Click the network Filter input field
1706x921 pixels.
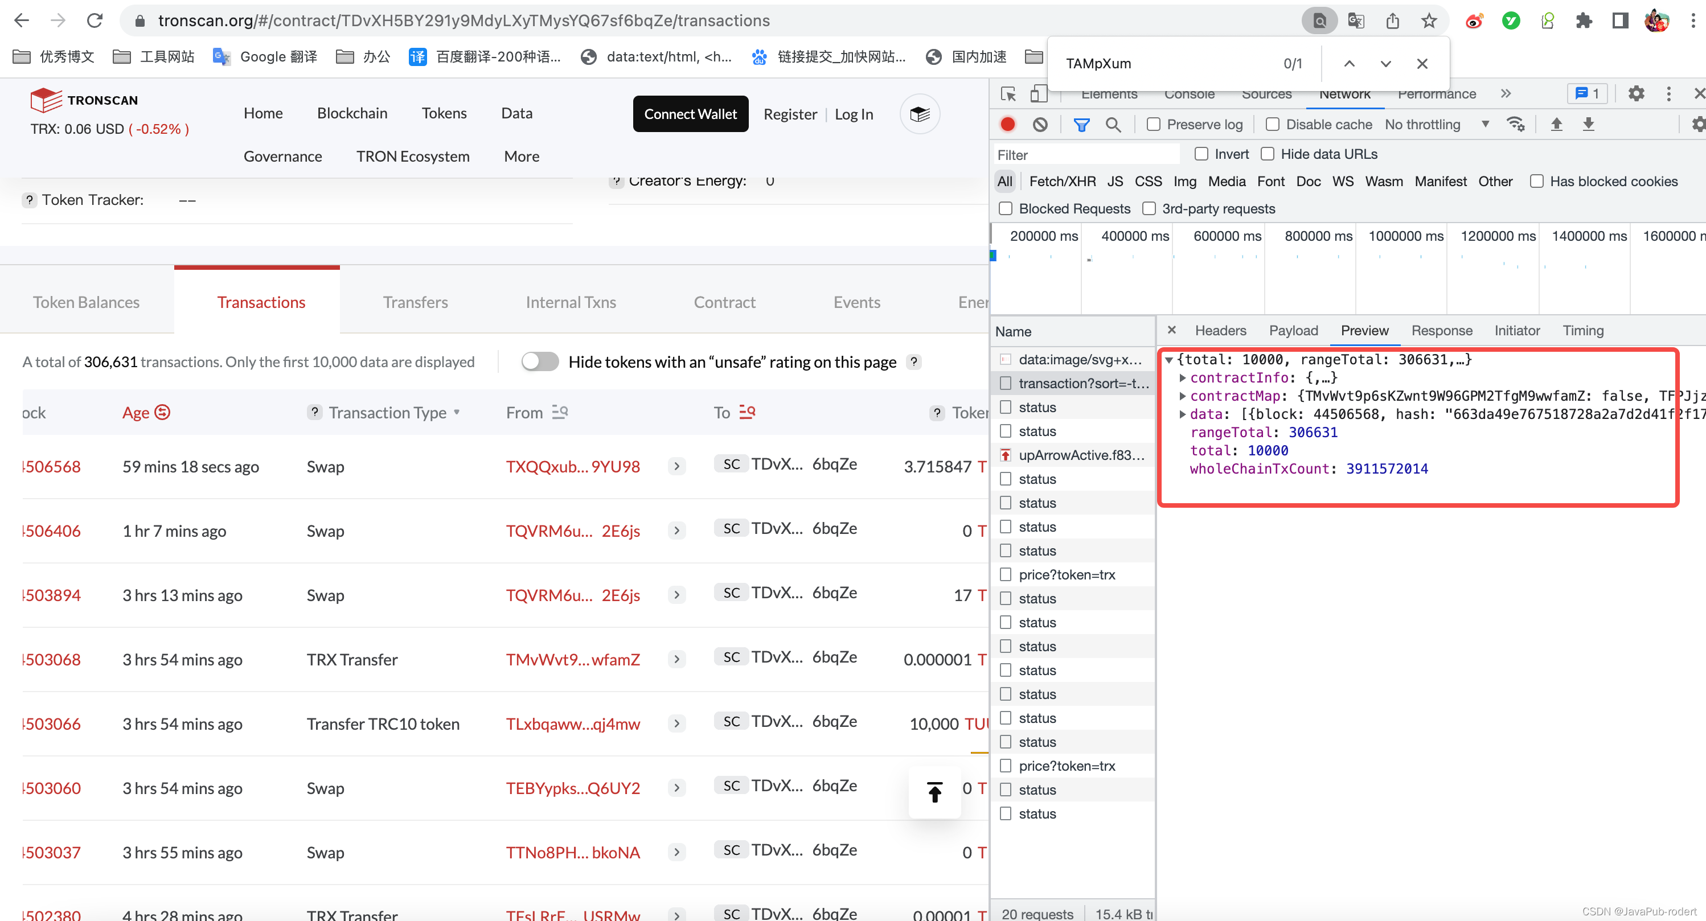click(x=1086, y=154)
